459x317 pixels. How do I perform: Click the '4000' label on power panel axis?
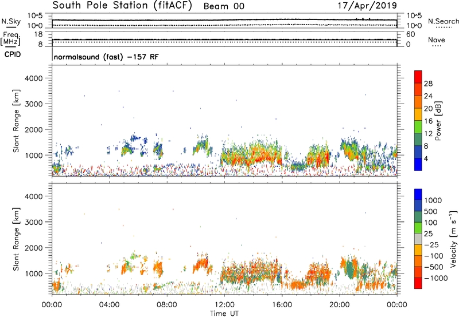(33, 78)
